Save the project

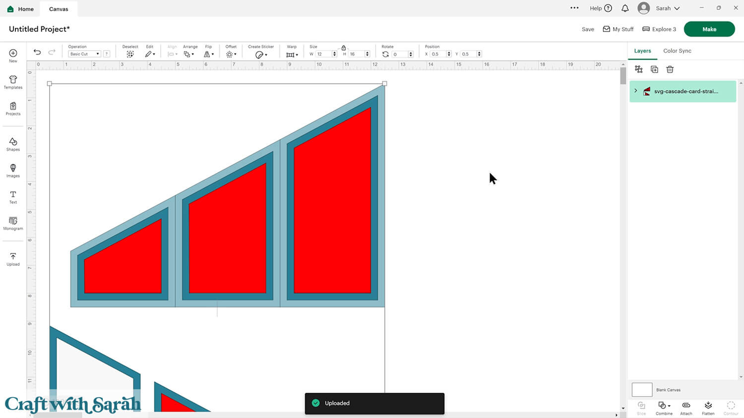pyautogui.click(x=588, y=29)
